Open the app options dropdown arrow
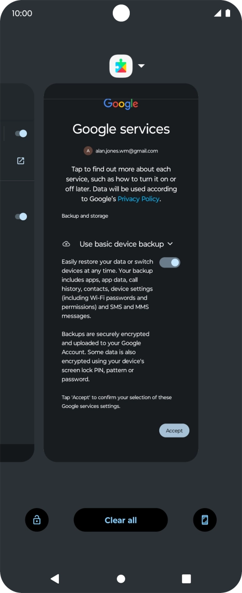242x593 pixels. [141, 66]
